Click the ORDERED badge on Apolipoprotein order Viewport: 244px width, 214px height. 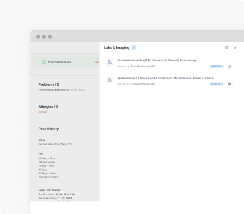[217, 84]
